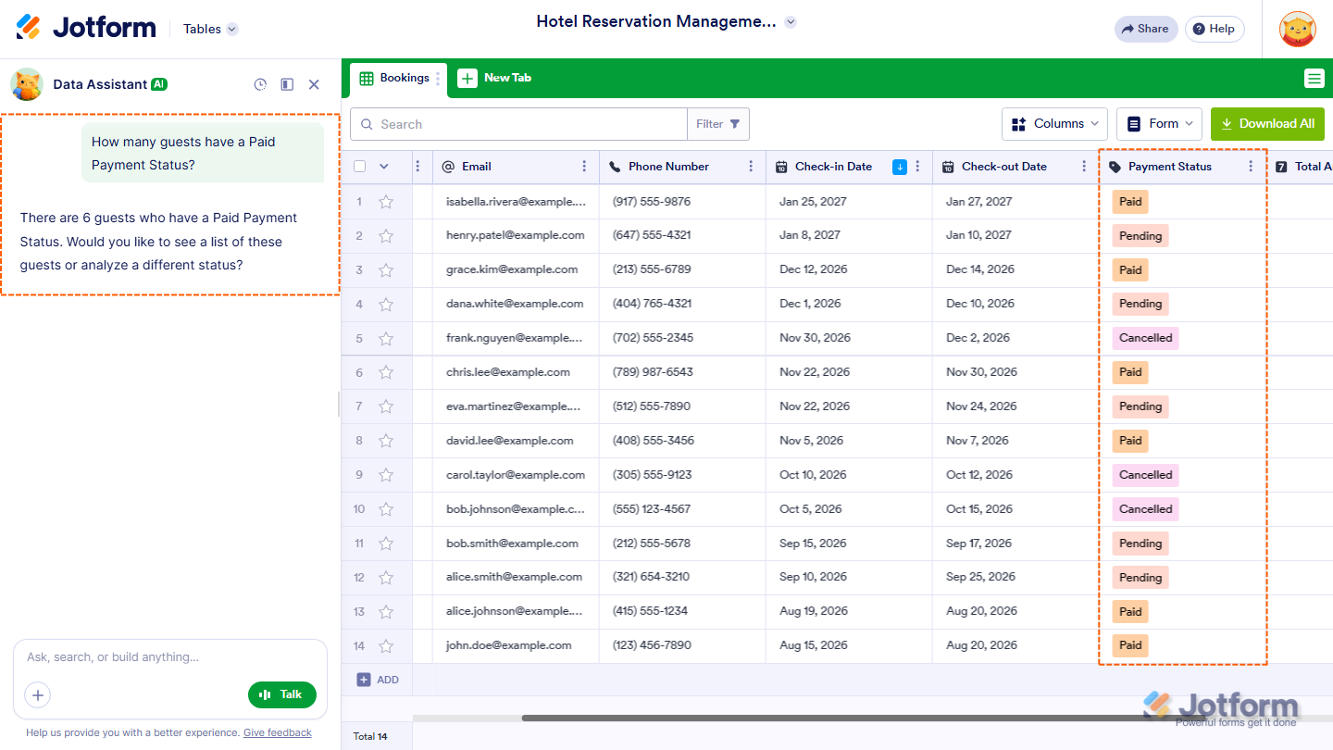This screenshot has width=1333, height=750.
Task: Star row 5 frank.nguyen
Action: (x=386, y=339)
